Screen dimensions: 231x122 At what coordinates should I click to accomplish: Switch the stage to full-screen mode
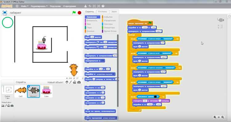click(5, 13)
